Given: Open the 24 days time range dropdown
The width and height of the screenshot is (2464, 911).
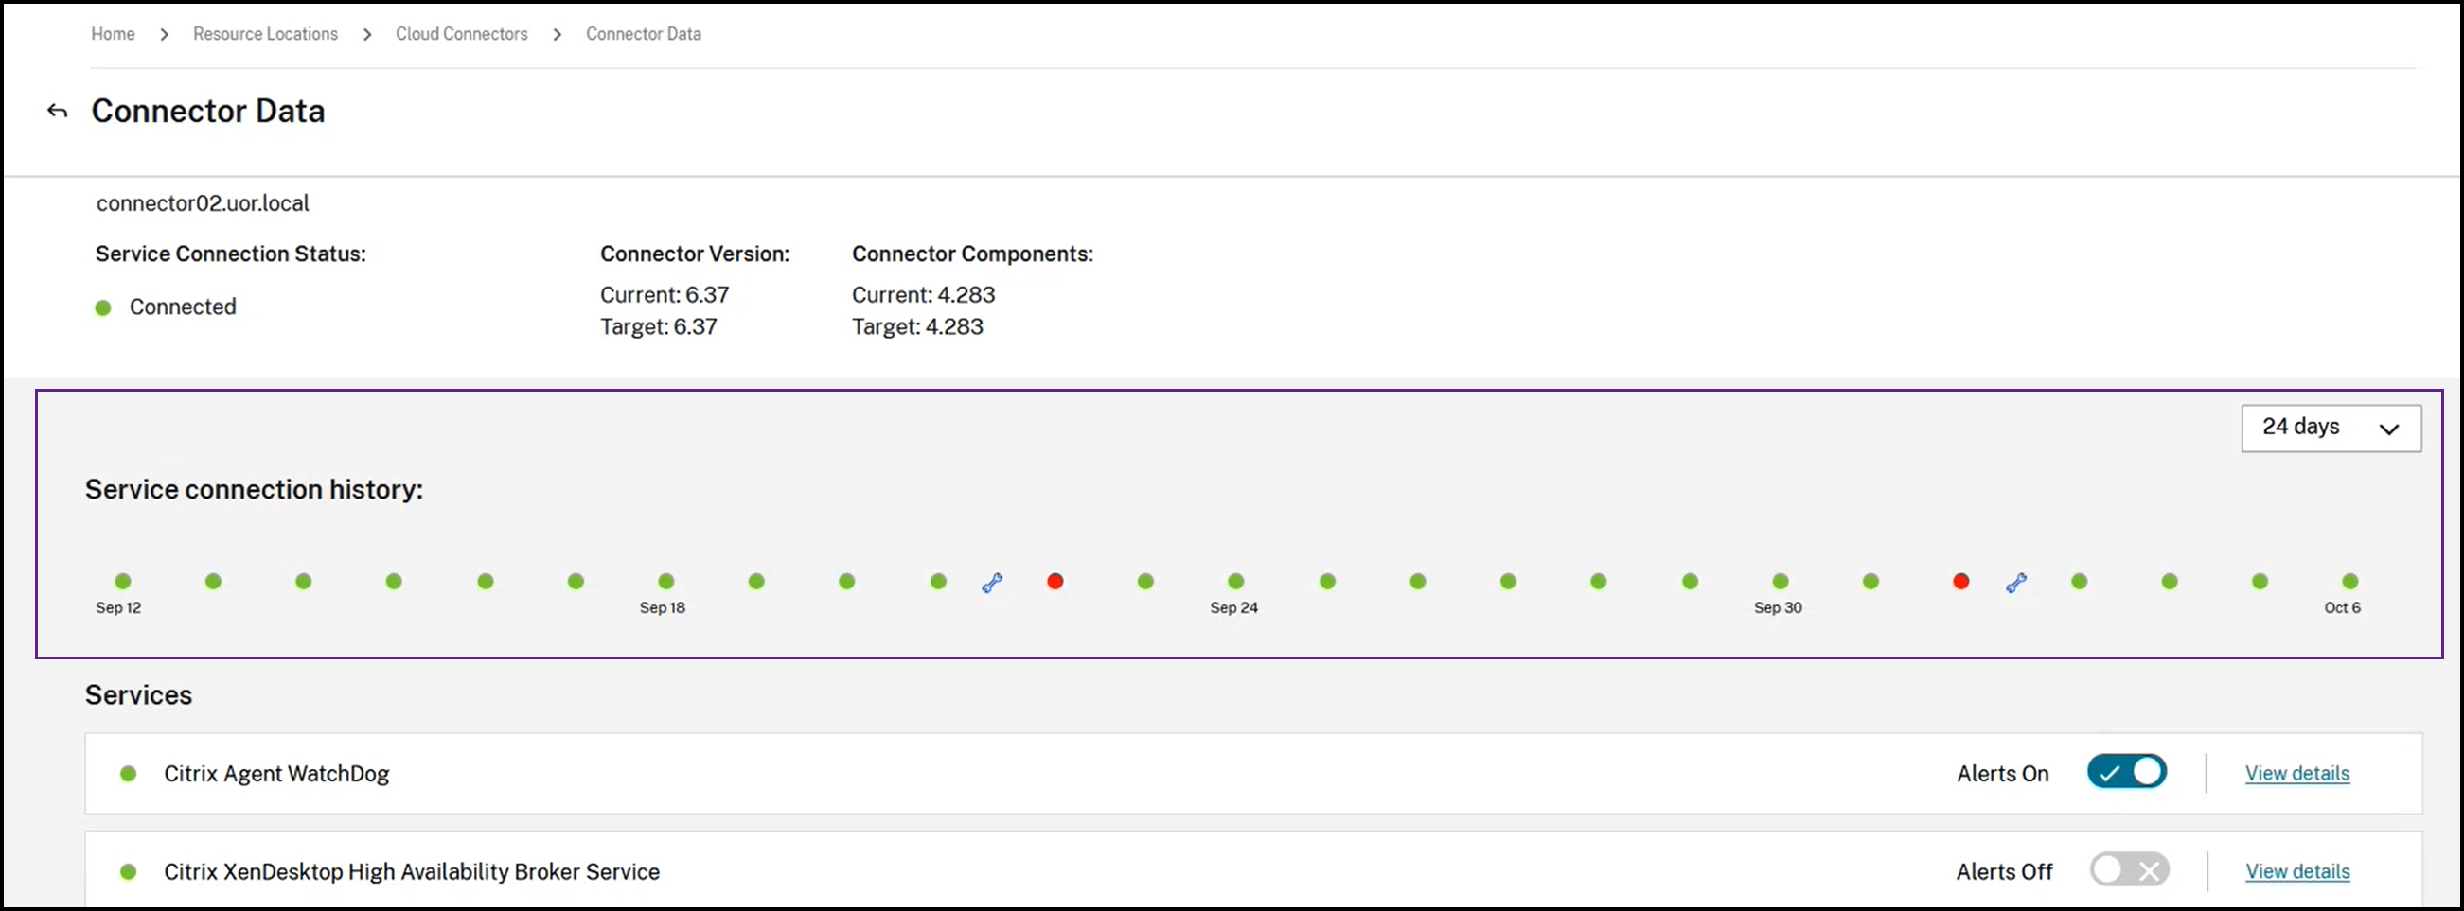Looking at the screenshot, I should [x=2331, y=428].
